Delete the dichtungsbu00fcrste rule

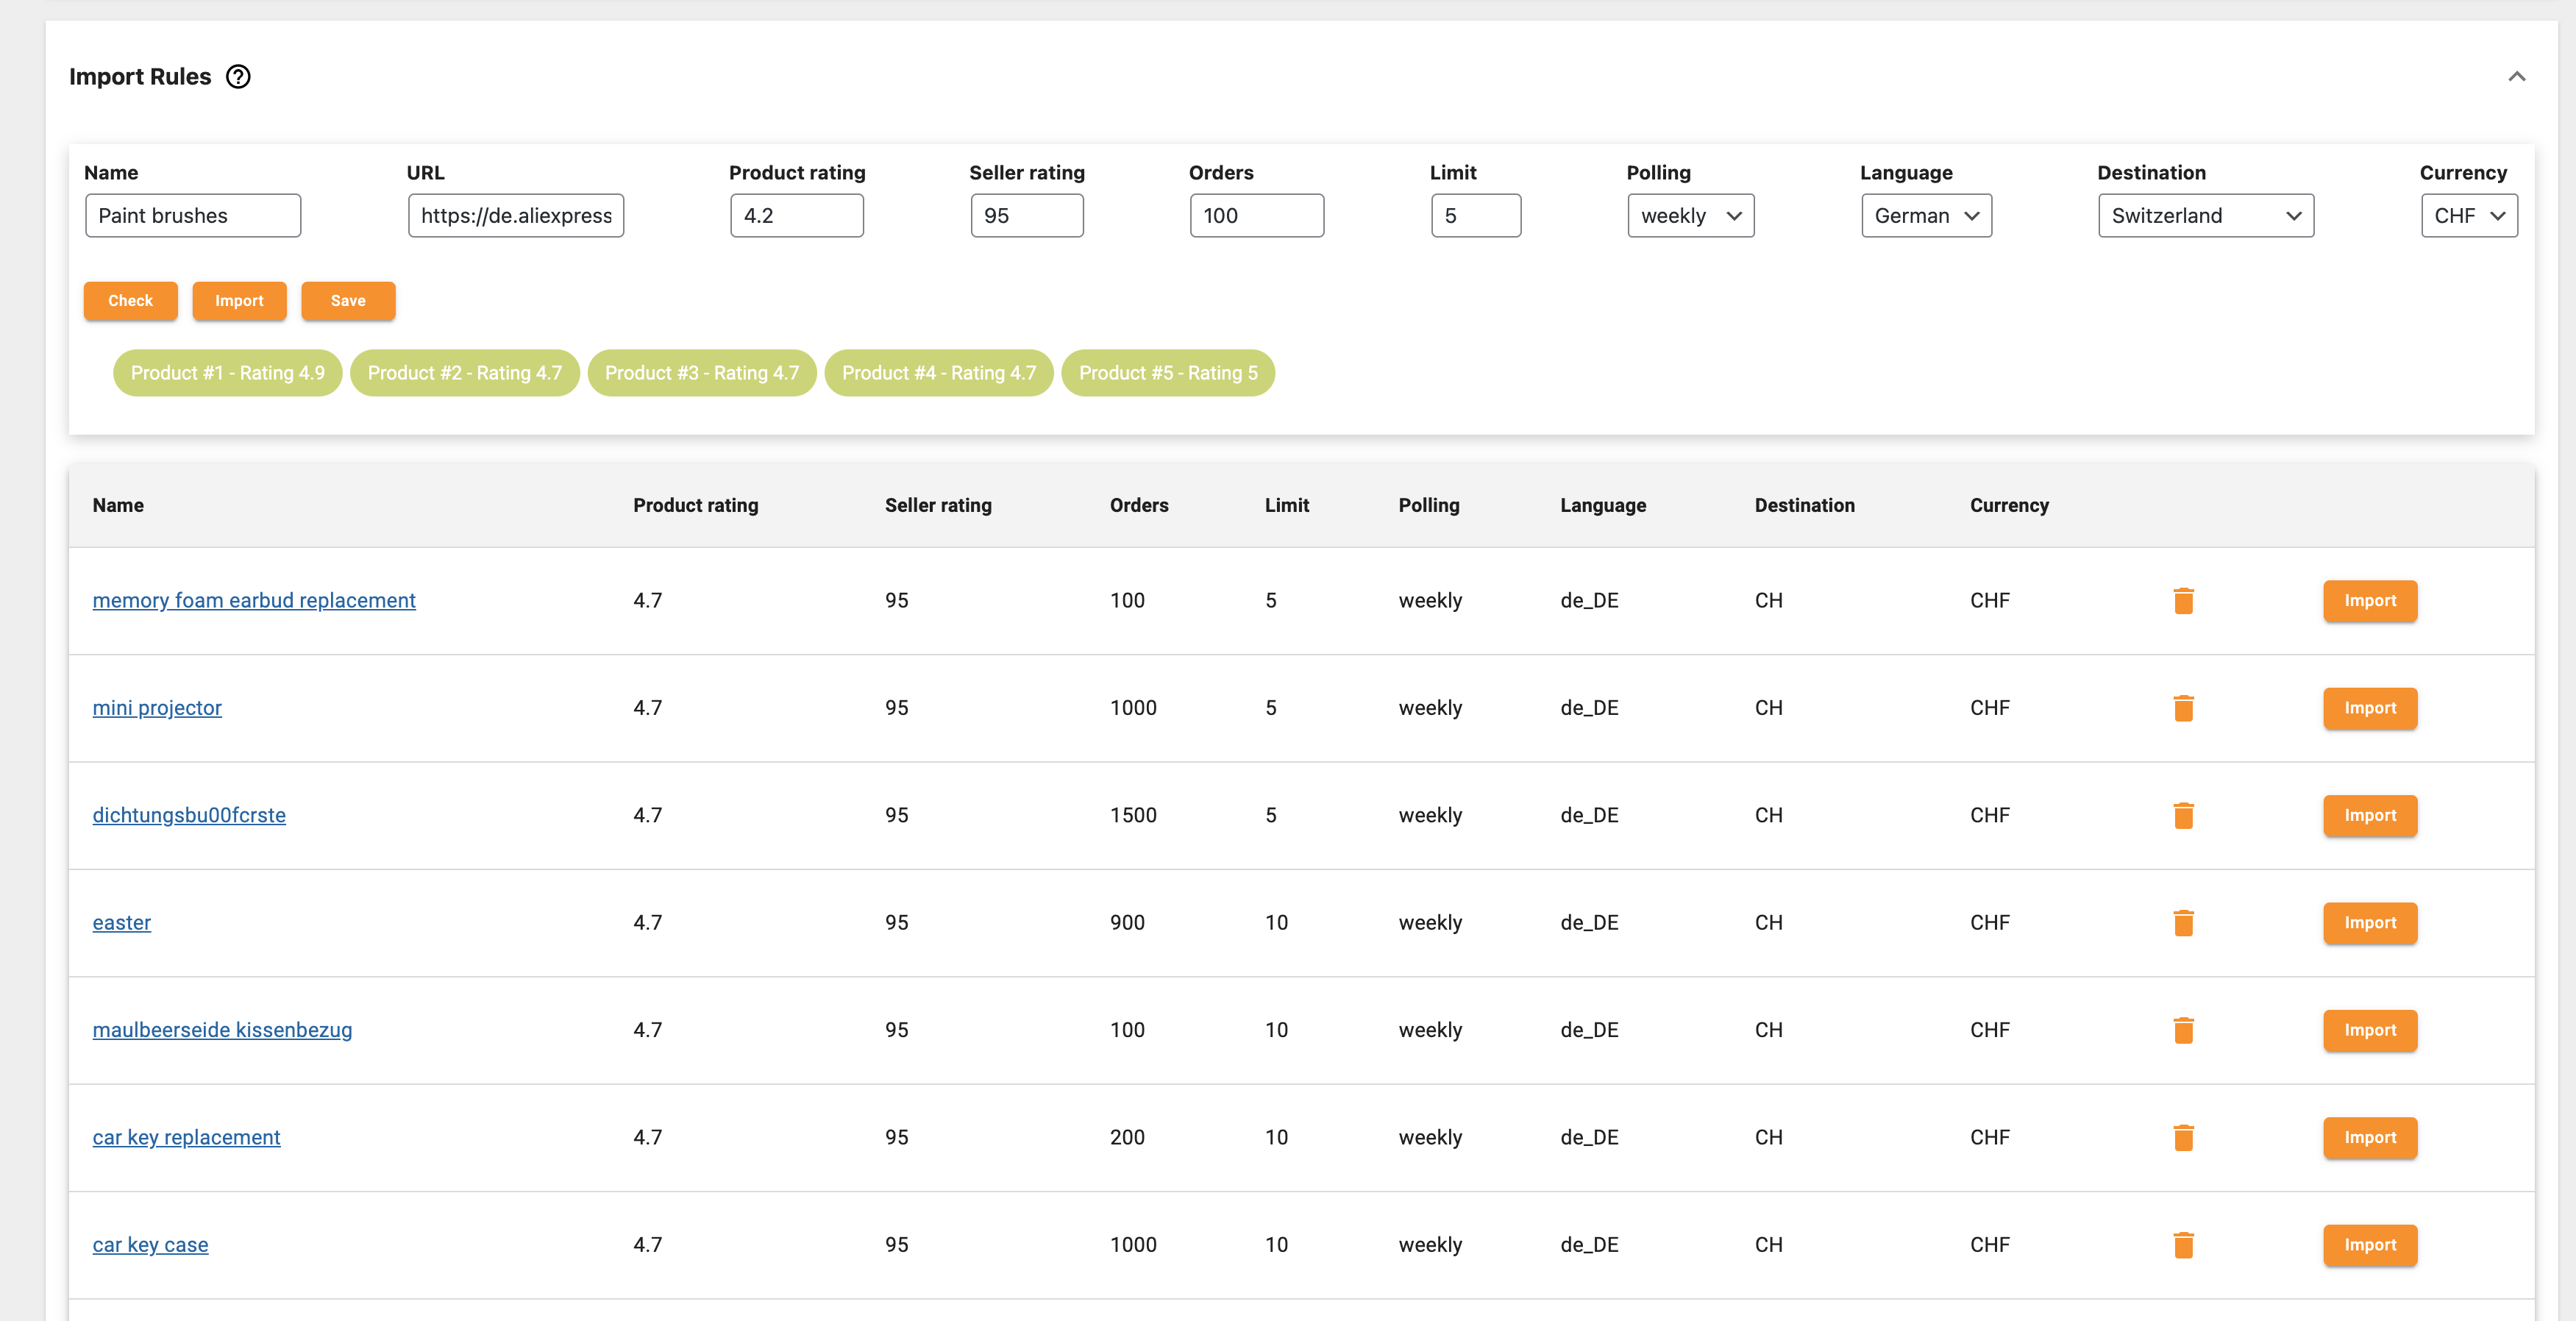tap(2183, 815)
